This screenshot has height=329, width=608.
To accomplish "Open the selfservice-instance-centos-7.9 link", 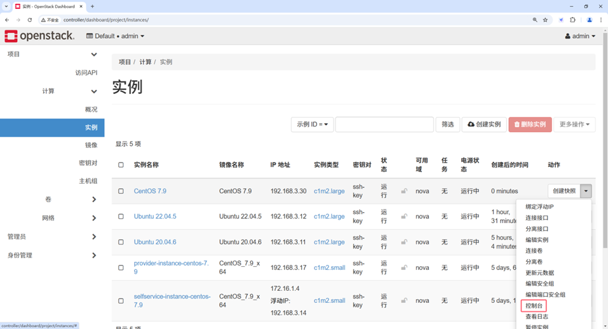I will 172,300.
